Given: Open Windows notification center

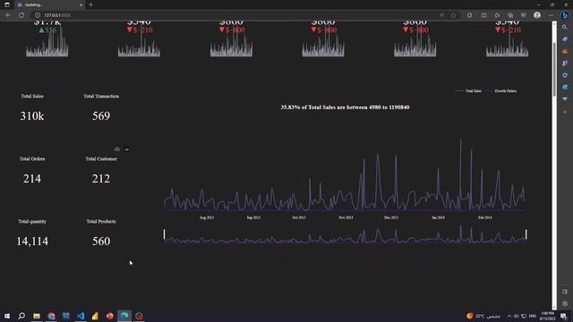Looking at the screenshot, I should pos(564,316).
